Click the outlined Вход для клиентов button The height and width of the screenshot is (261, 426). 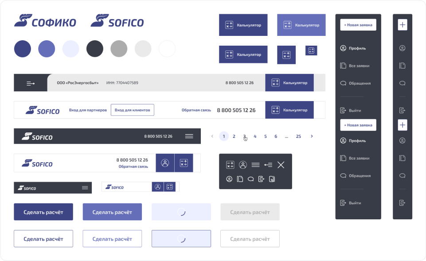click(x=132, y=110)
